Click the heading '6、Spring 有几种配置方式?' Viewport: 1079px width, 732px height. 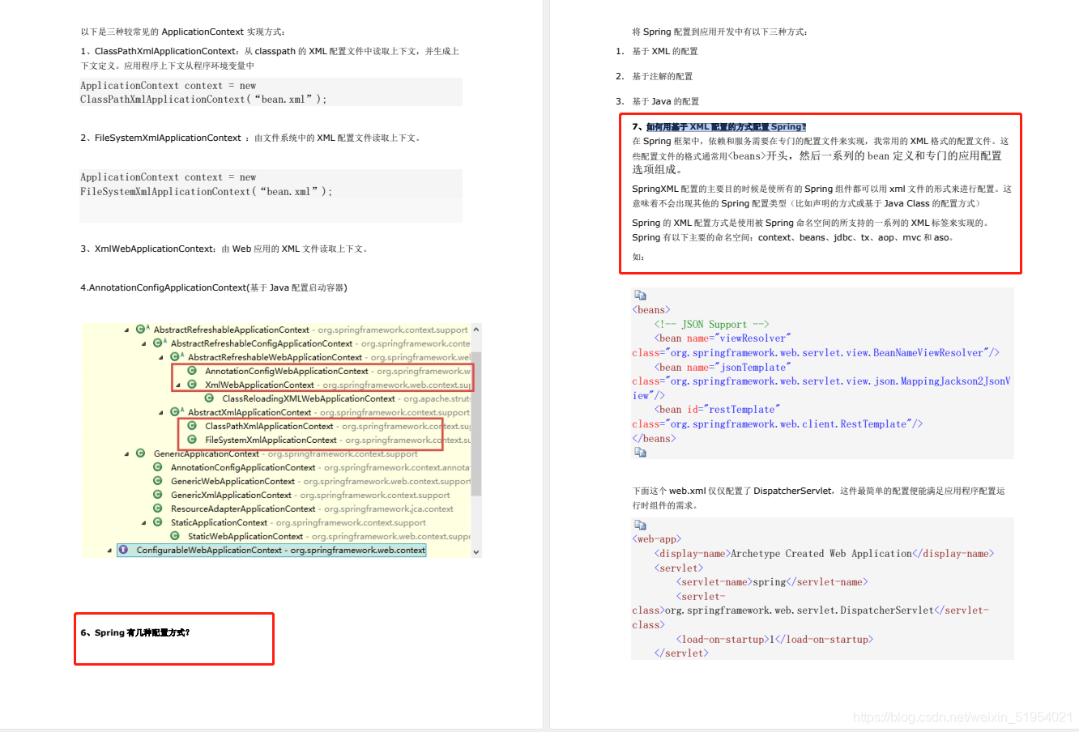tap(134, 633)
